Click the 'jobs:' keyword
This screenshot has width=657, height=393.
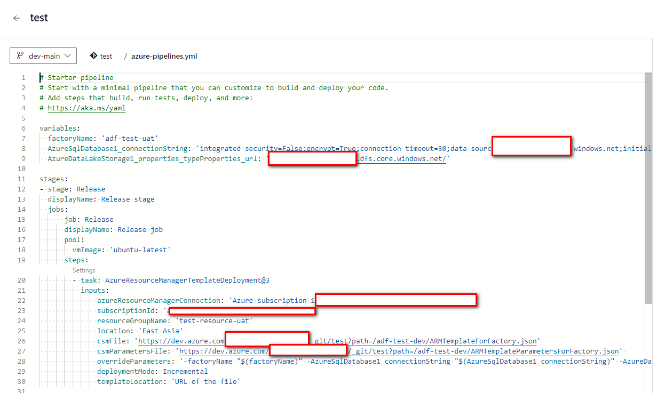(58, 209)
